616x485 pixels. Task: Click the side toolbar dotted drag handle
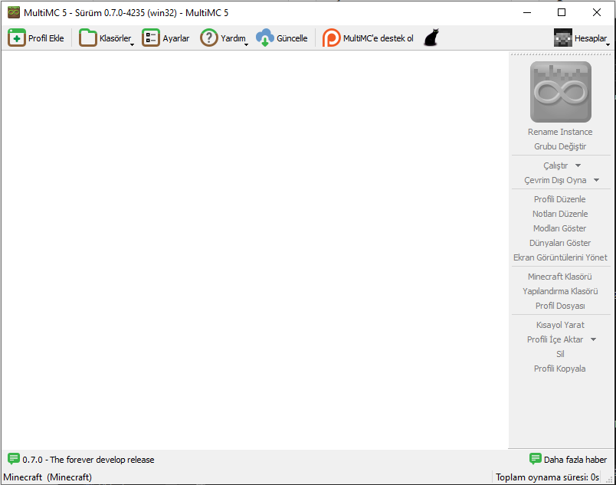pyautogui.click(x=561, y=54)
